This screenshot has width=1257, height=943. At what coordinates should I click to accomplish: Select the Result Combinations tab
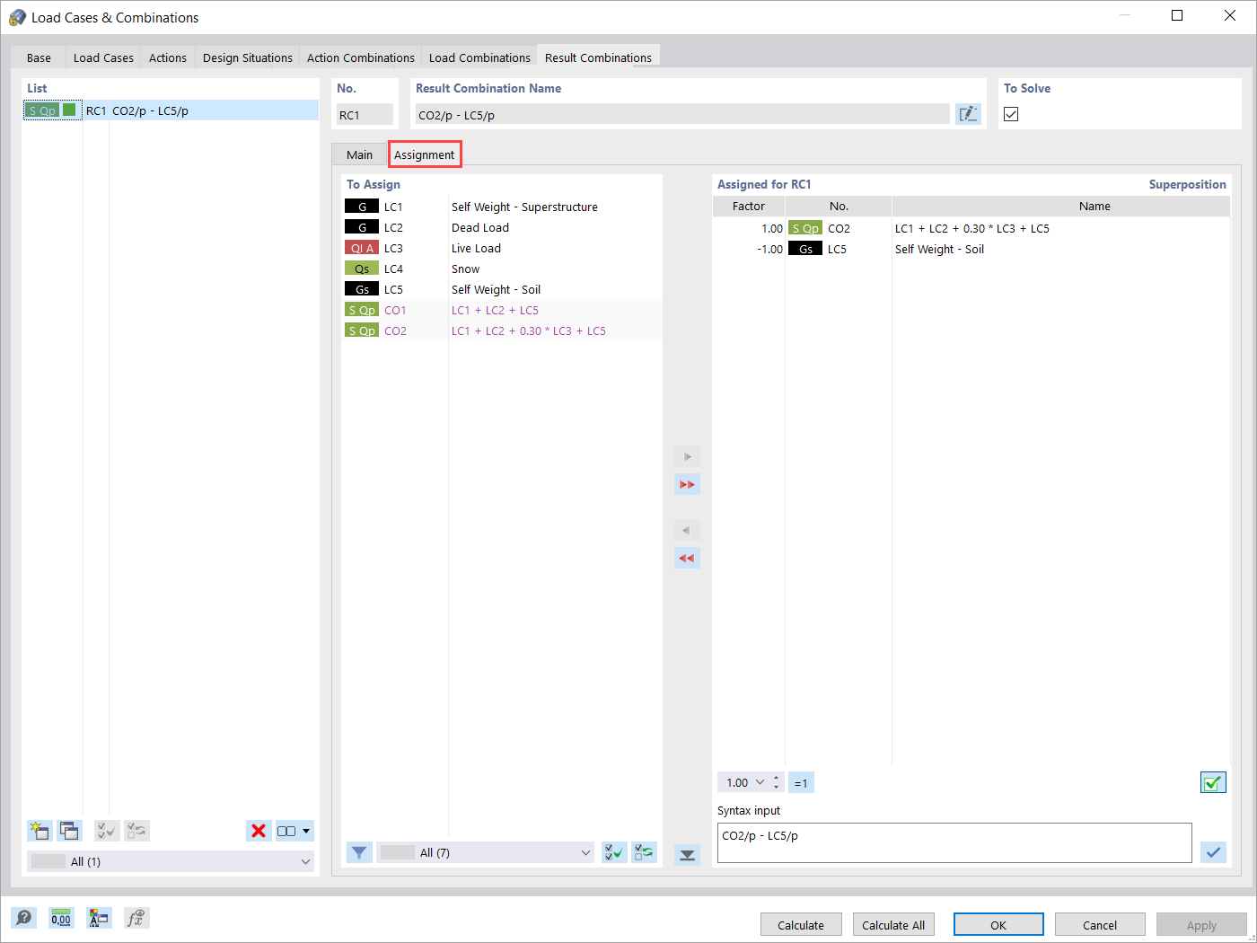click(x=598, y=57)
